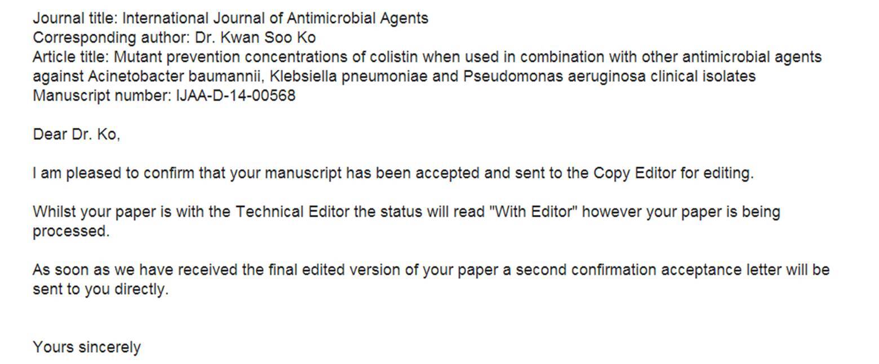Click the 'Copy Editor' text

(634, 173)
